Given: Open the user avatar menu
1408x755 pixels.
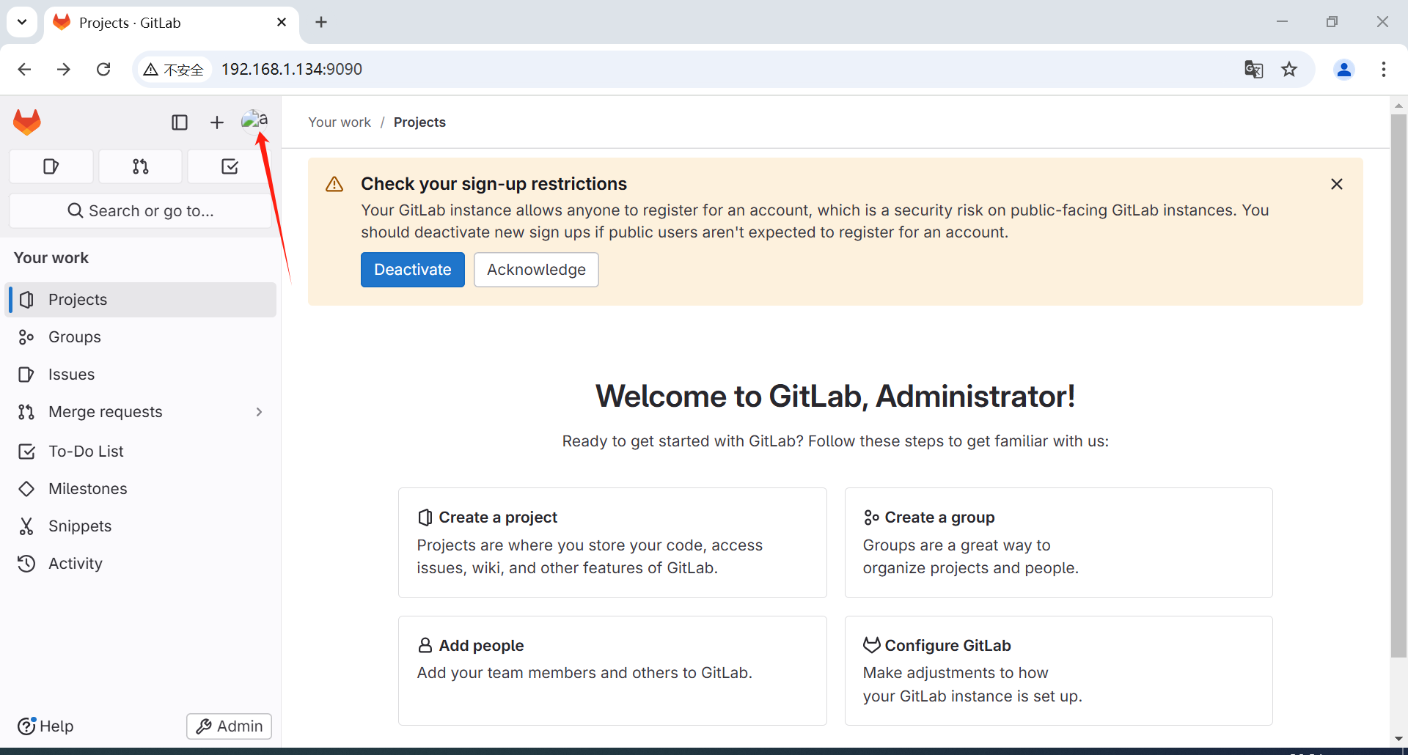Looking at the screenshot, I should click(254, 120).
